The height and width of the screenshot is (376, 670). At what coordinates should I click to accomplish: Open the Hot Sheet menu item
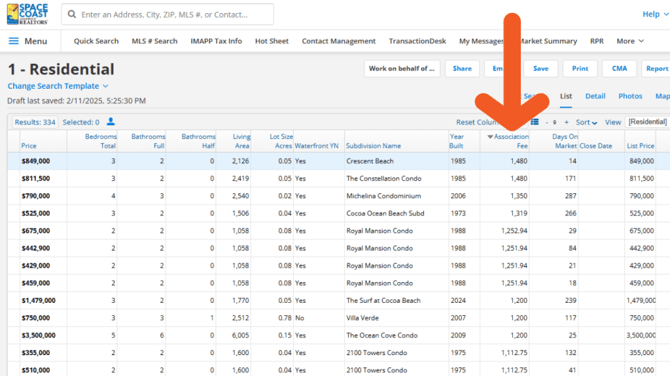point(272,40)
